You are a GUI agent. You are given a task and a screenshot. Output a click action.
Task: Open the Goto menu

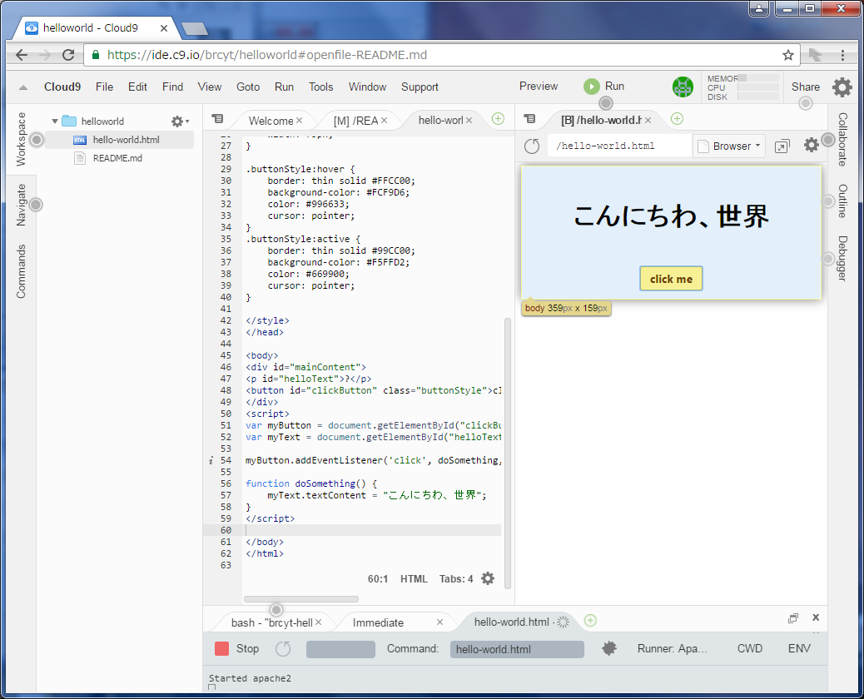[x=248, y=87]
